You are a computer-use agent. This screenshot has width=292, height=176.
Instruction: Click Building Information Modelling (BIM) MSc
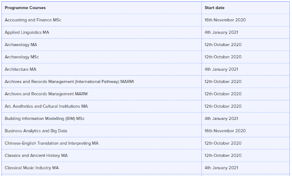point(45,118)
